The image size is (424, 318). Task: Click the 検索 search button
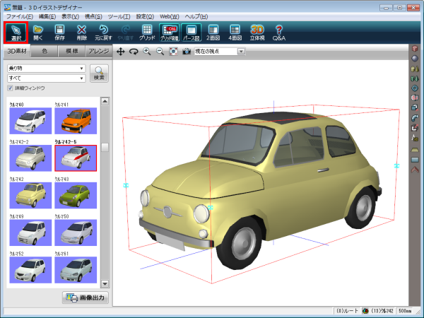click(x=99, y=73)
